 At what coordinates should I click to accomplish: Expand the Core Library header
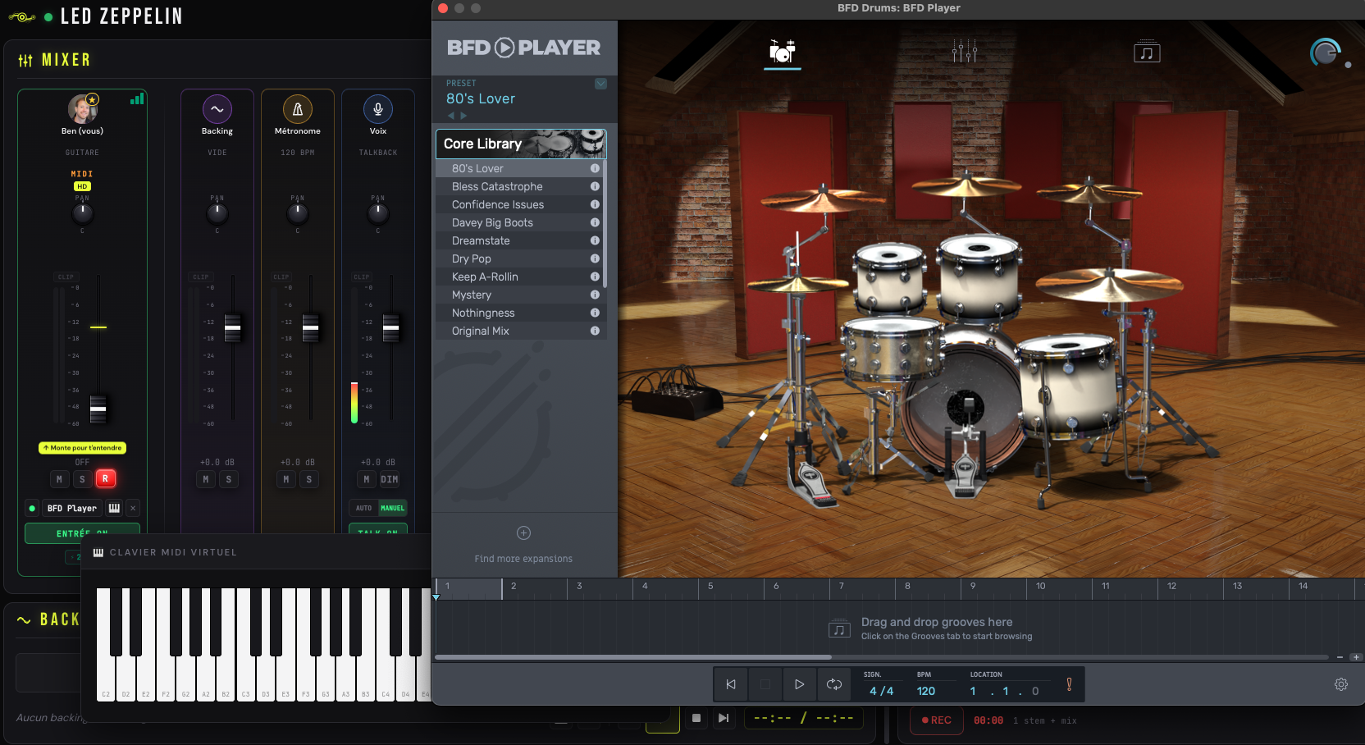521,144
